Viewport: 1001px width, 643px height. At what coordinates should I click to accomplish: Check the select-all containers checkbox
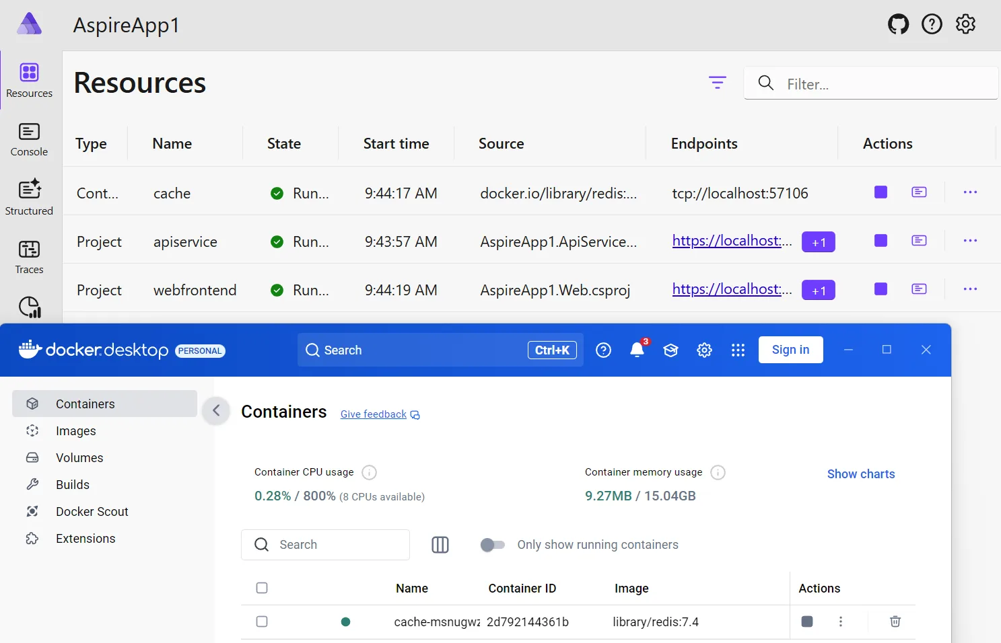coord(262,587)
